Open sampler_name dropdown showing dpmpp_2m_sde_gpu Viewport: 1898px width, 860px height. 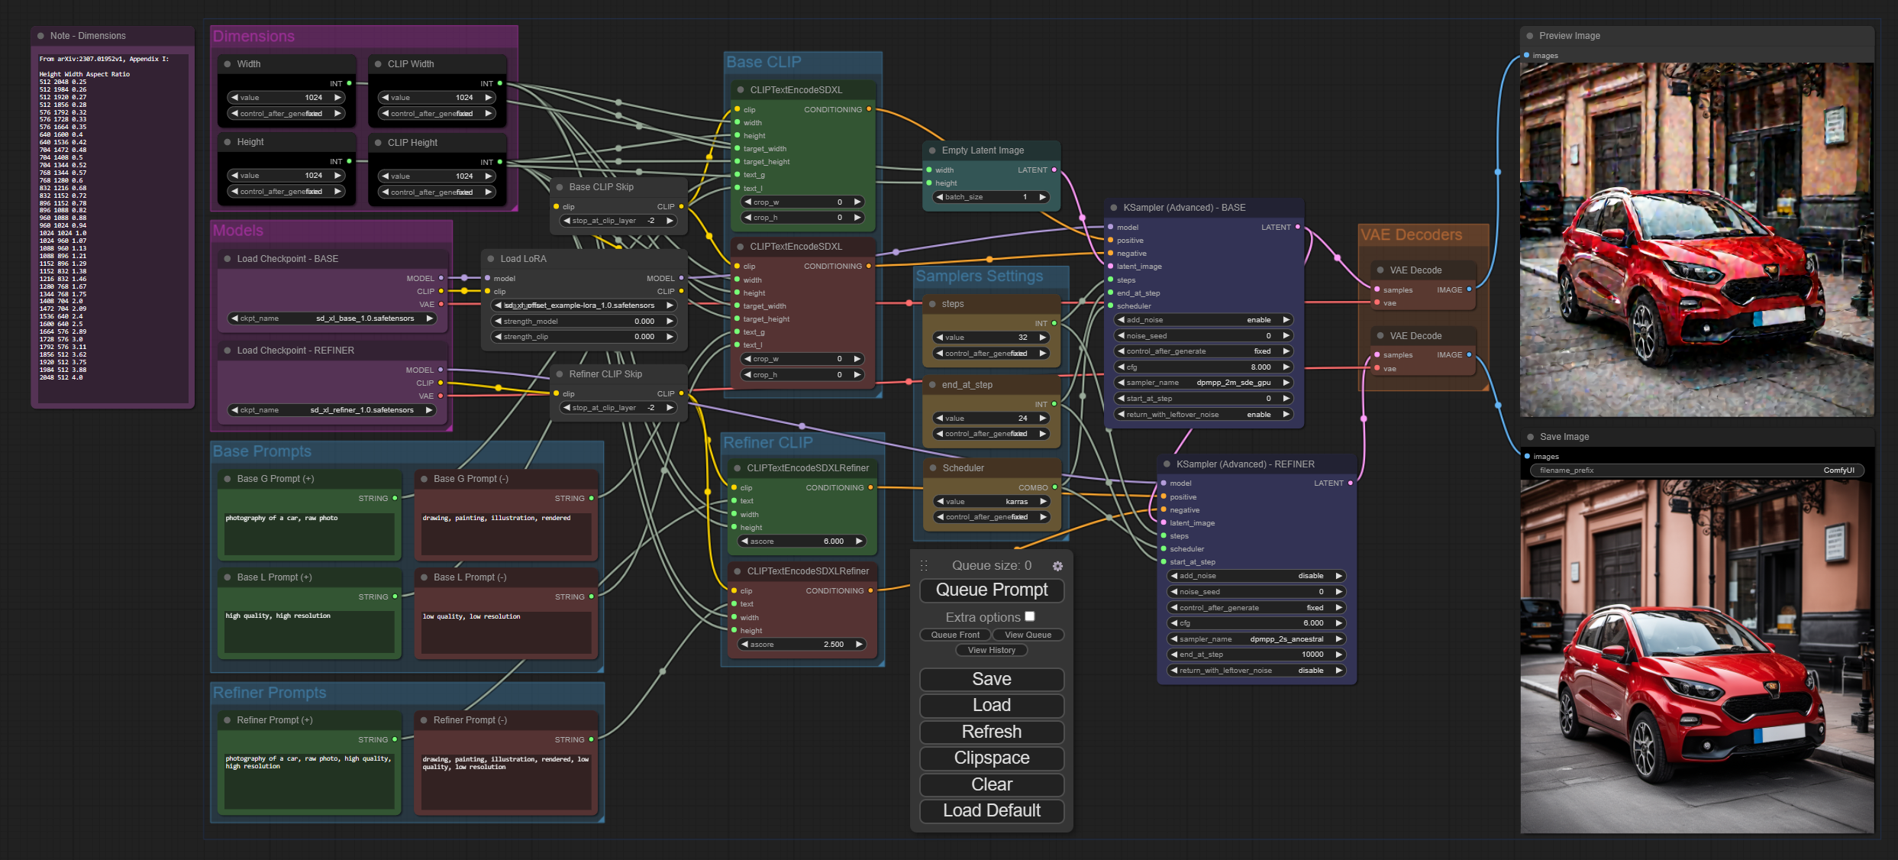[1203, 383]
